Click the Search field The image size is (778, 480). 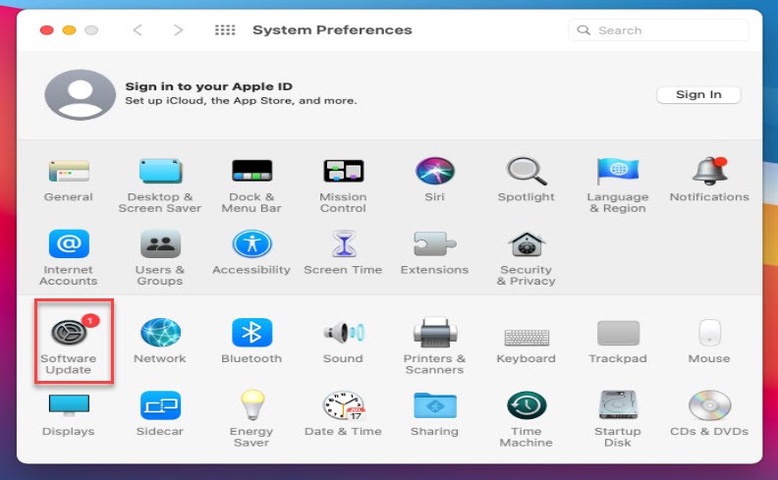point(658,30)
